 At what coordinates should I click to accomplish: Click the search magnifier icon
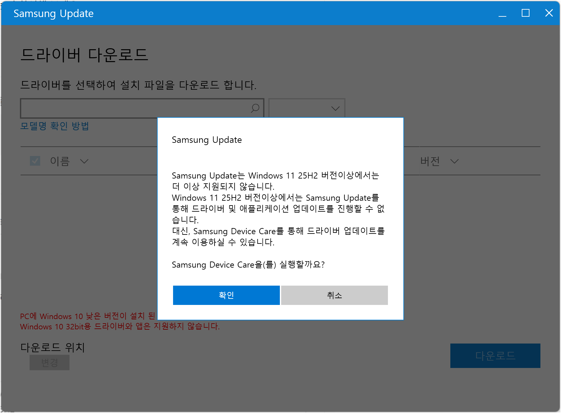[255, 108]
